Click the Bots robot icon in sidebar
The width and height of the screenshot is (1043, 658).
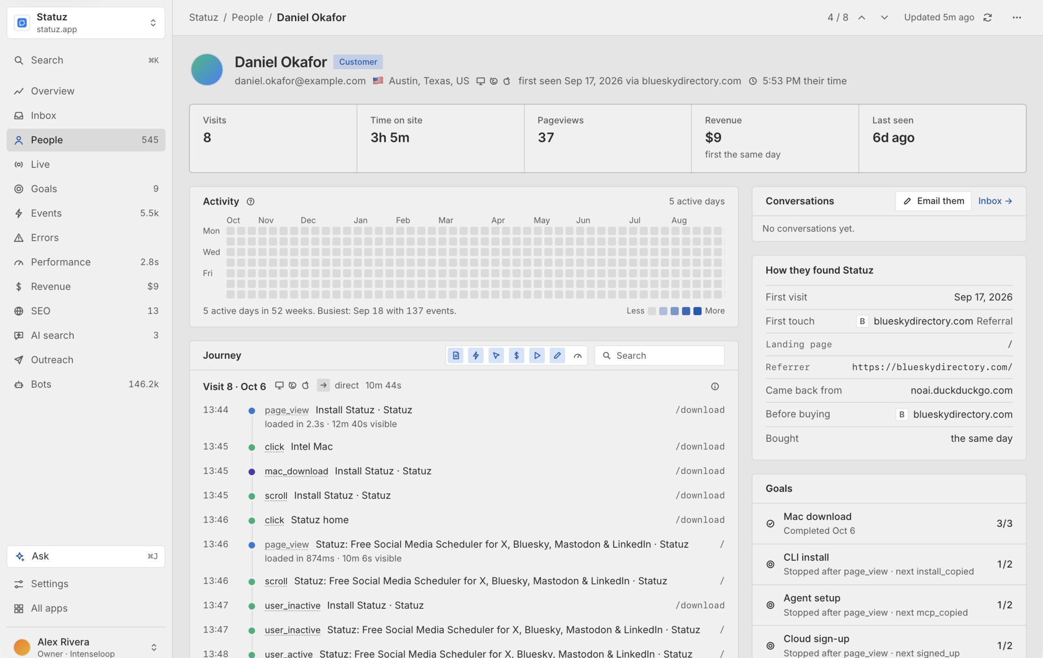click(x=19, y=384)
